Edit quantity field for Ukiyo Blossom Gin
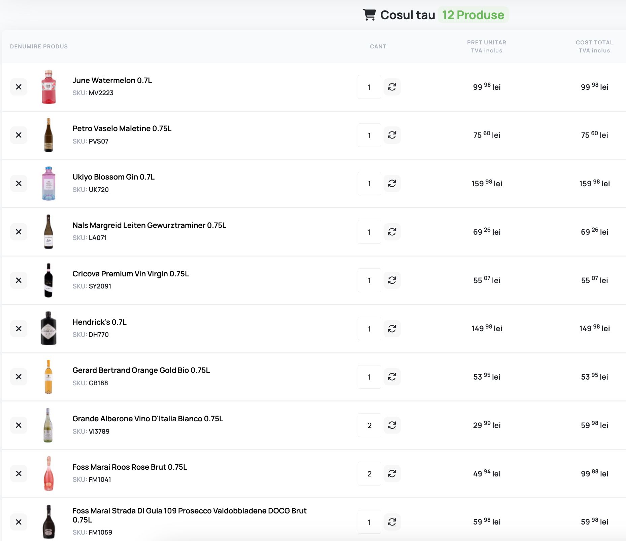The image size is (626, 541). pyautogui.click(x=369, y=184)
